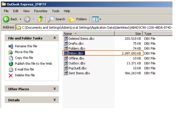Open the View menu
194x113 pixels.
pos(26,11)
